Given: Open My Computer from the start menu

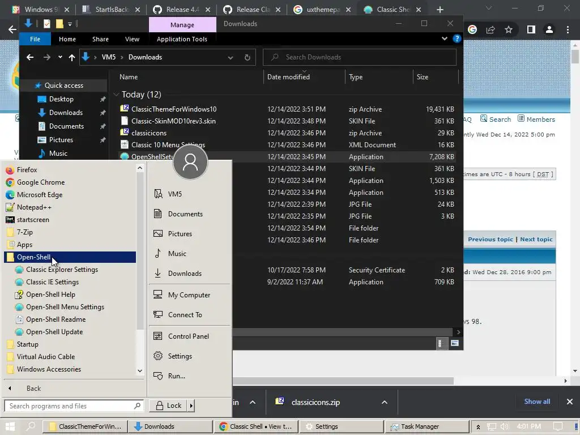Looking at the screenshot, I should click(x=189, y=295).
